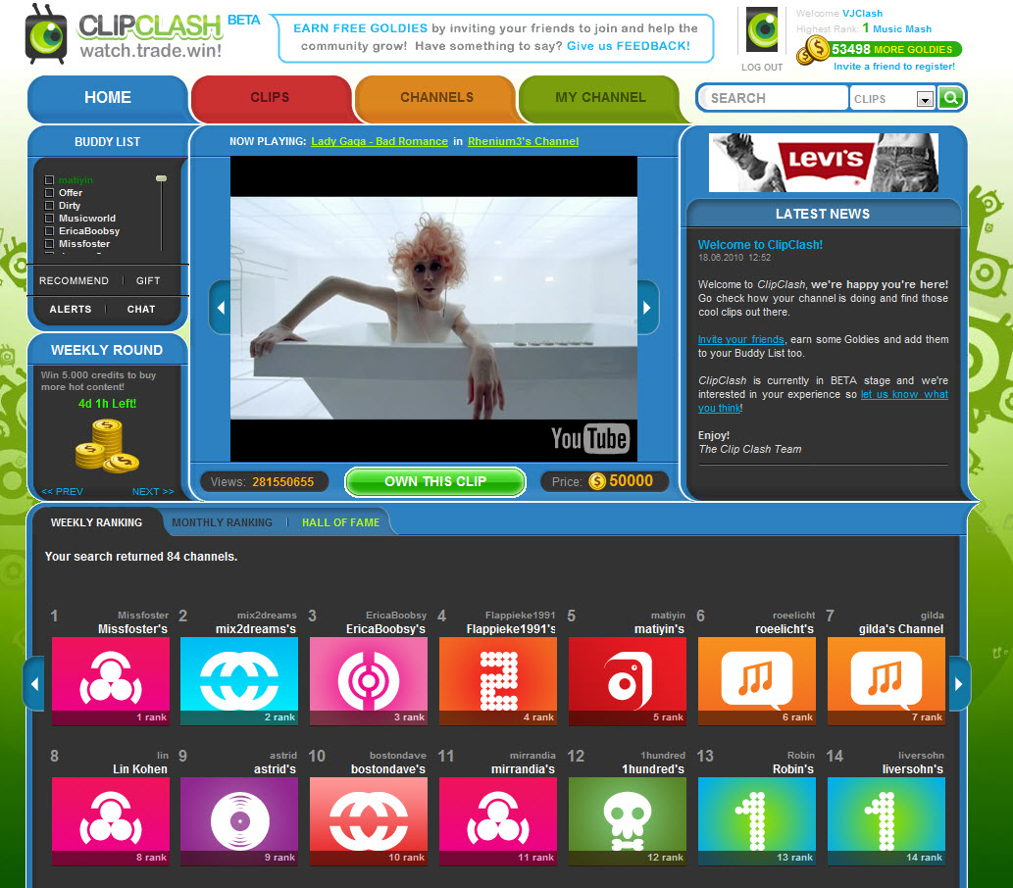Screen dimensions: 1013x888
Task: Check the Missfoster buddy checkbox
Action: click(x=48, y=244)
